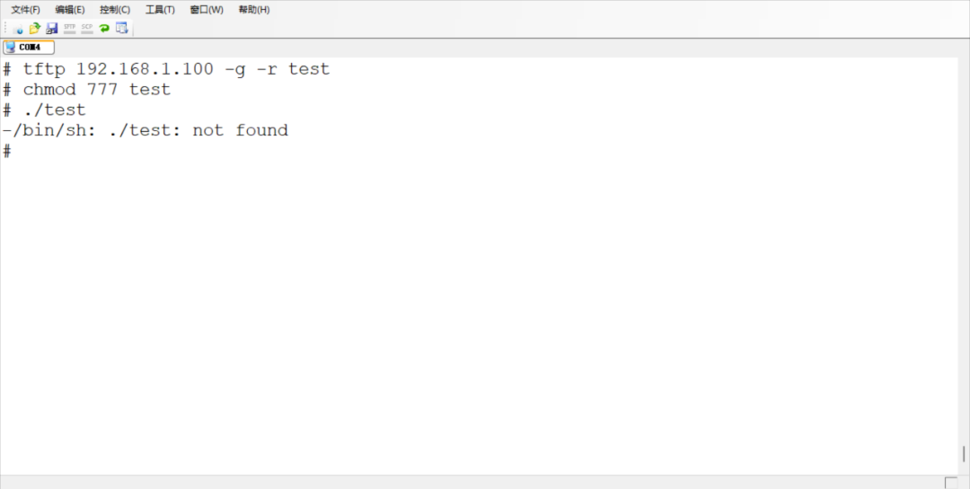The width and height of the screenshot is (970, 489).
Task: Click the SCP toolbar button
Action: (87, 28)
